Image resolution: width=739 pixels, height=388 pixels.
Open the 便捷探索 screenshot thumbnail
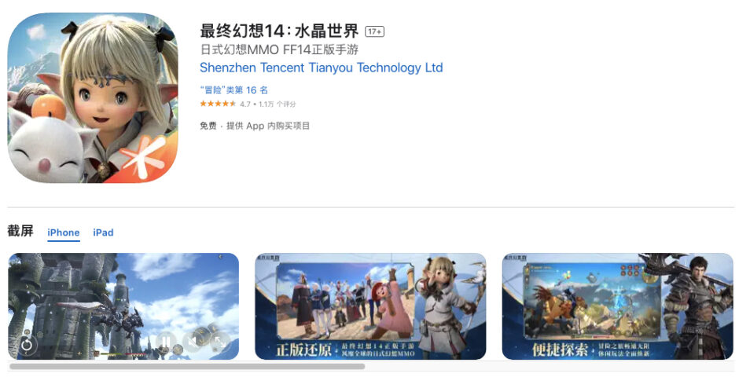(x=617, y=306)
